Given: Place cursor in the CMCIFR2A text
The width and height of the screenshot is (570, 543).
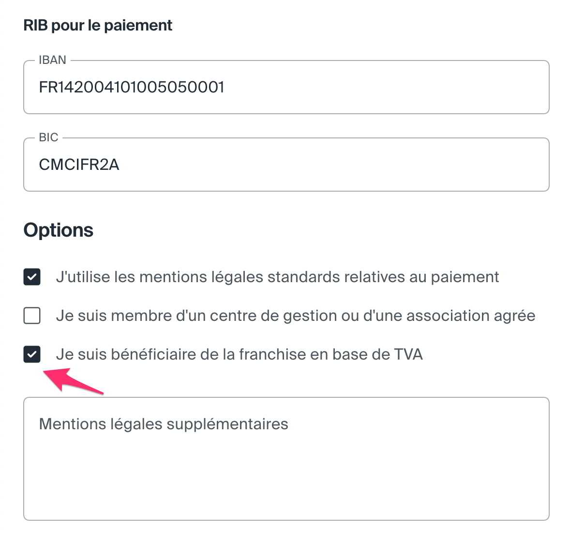Looking at the screenshot, I should tap(79, 165).
